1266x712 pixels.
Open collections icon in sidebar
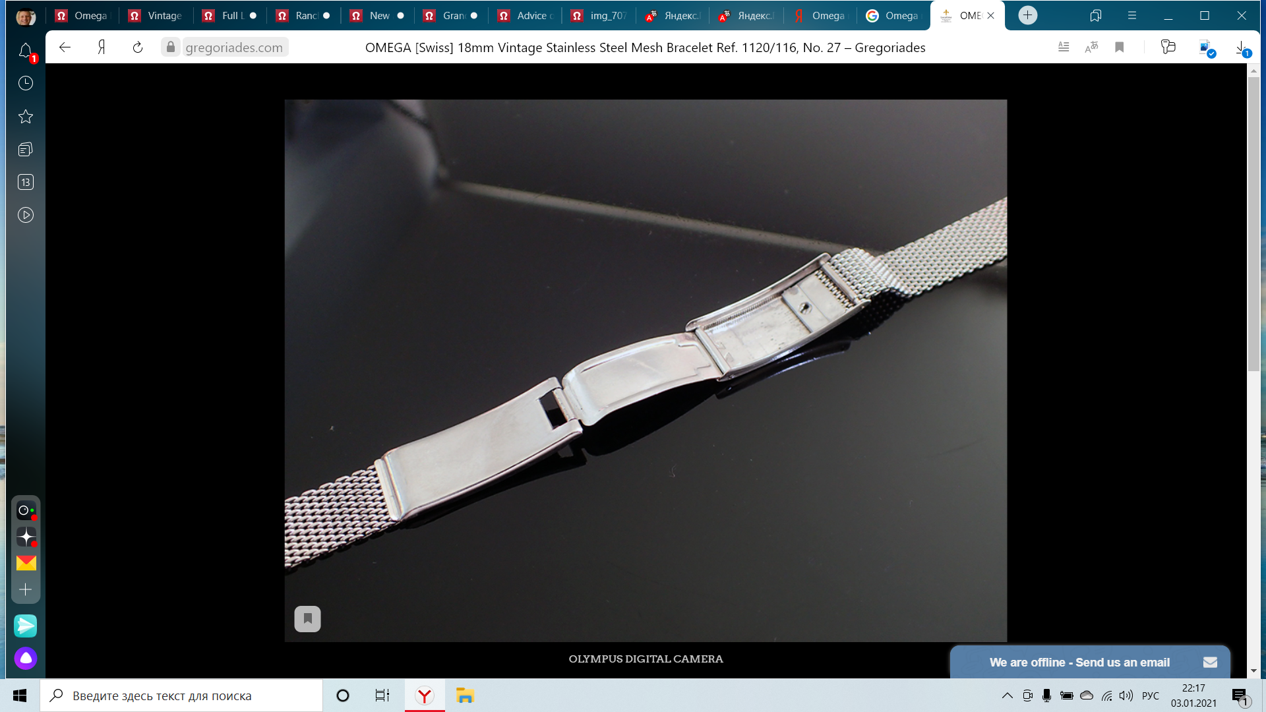26,150
